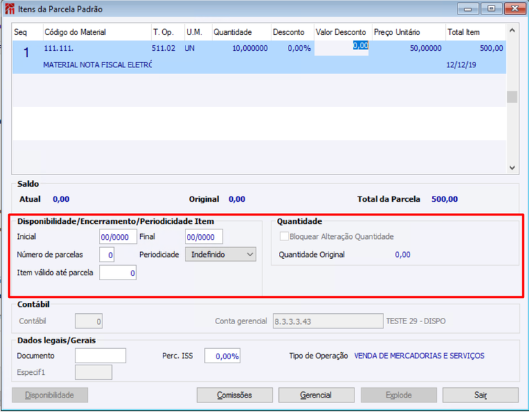The width and height of the screenshot is (529, 412).
Task: Toggle Bloquear Alteração Quantidade checkbox
Action: 284,236
